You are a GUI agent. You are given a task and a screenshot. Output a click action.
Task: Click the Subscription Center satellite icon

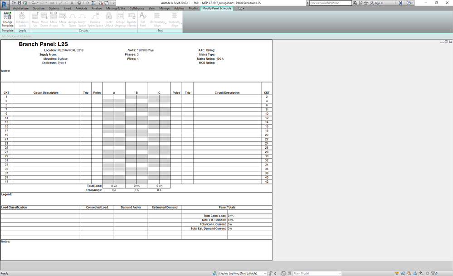pyautogui.click(x=360, y=3)
